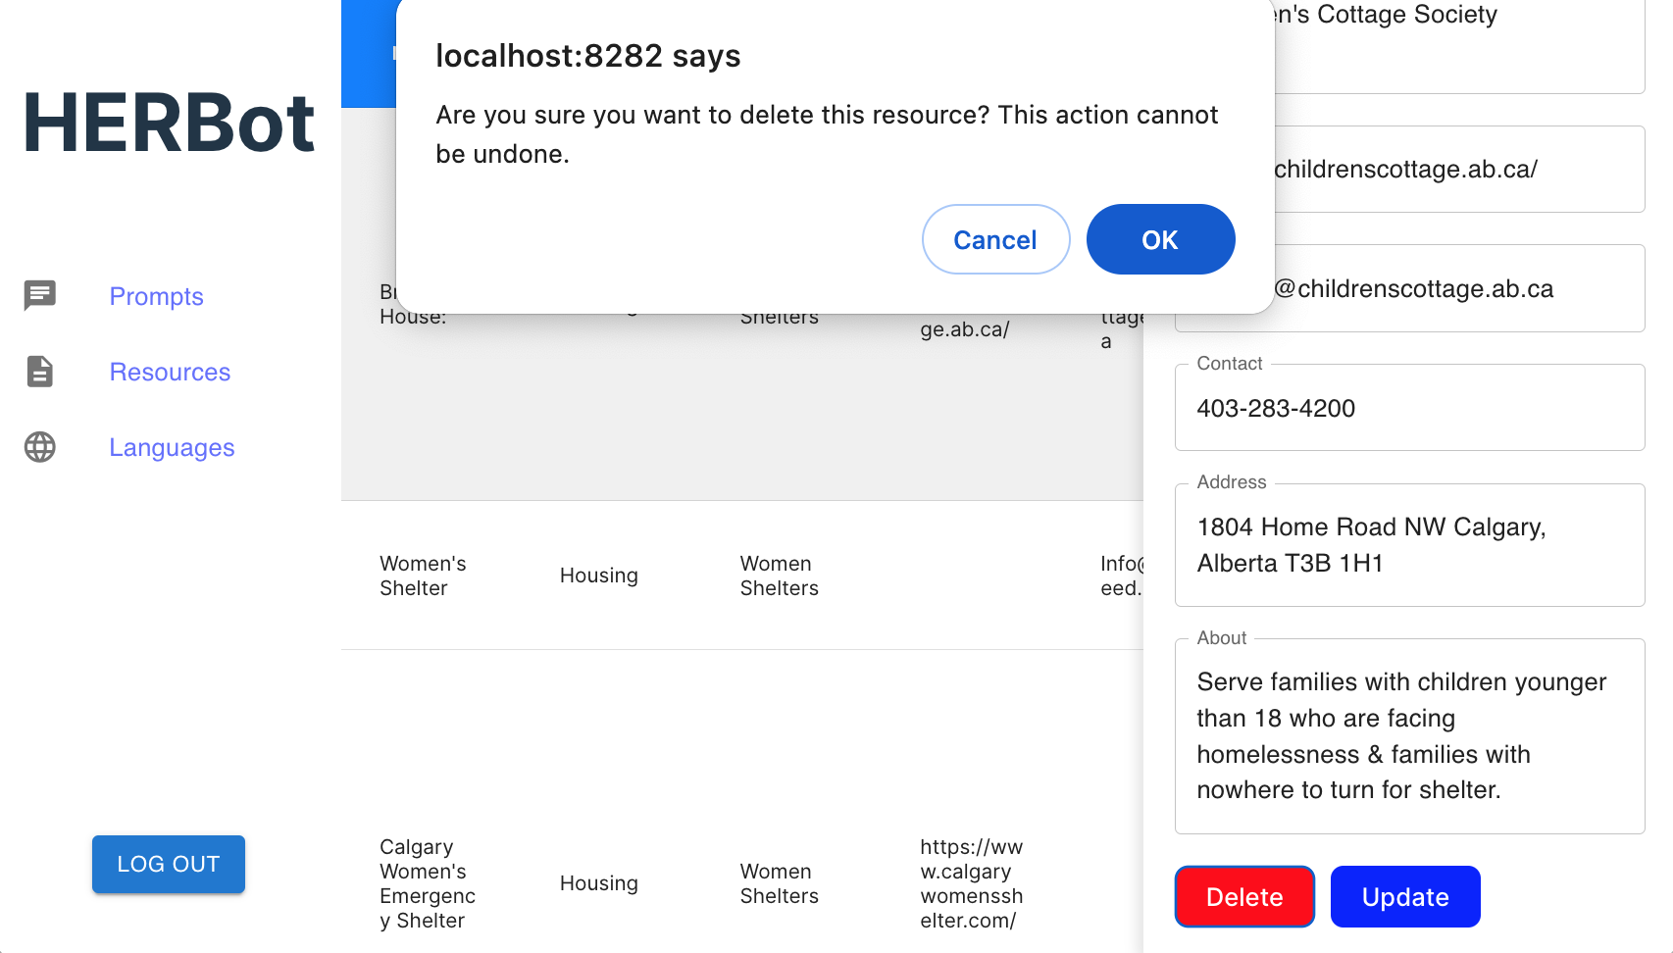Image resolution: width=1673 pixels, height=953 pixels.
Task: Open the Prompts menu item
Action: 156,296
